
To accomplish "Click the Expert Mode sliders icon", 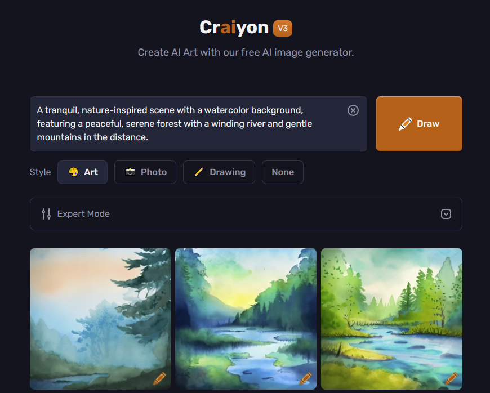I will (46, 214).
